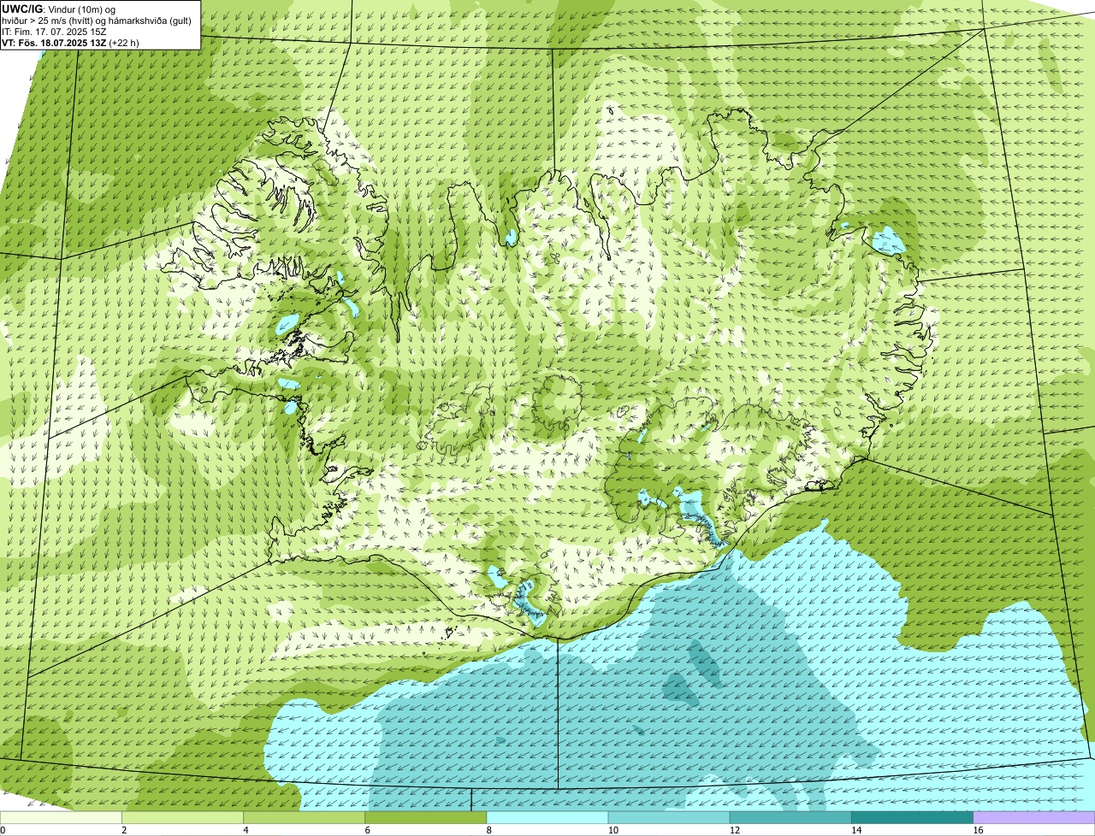The height and width of the screenshot is (836, 1095).
Task: Click the 10–12 m/s turquoise legend swatch
Action: tap(669, 817)
